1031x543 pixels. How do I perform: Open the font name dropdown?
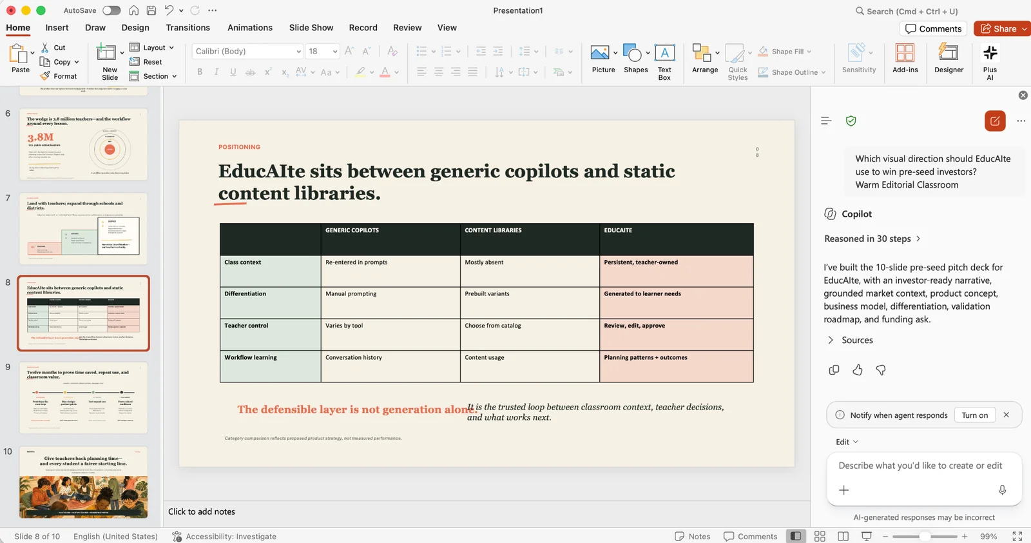tap(298, 52)
